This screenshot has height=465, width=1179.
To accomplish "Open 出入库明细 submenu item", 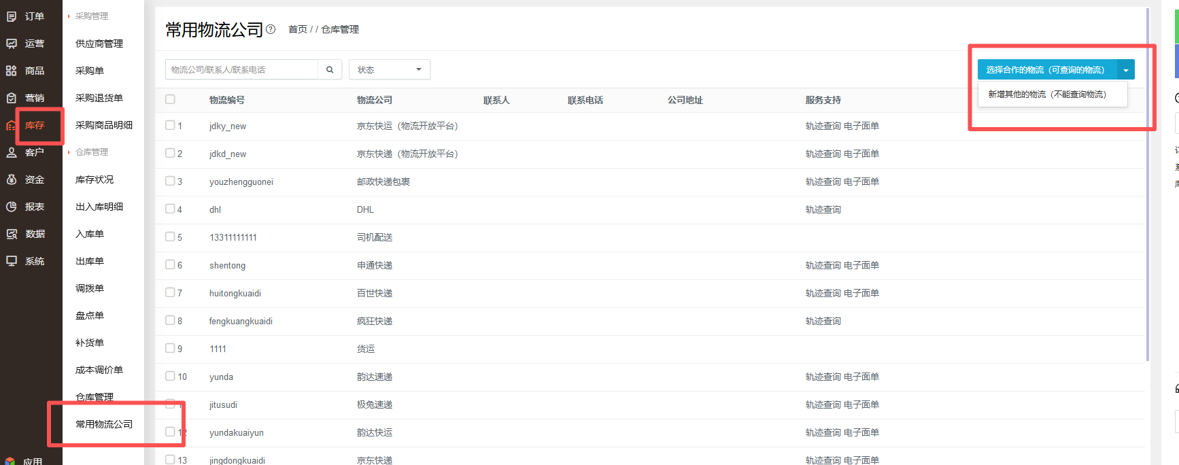I will [99, 207].
